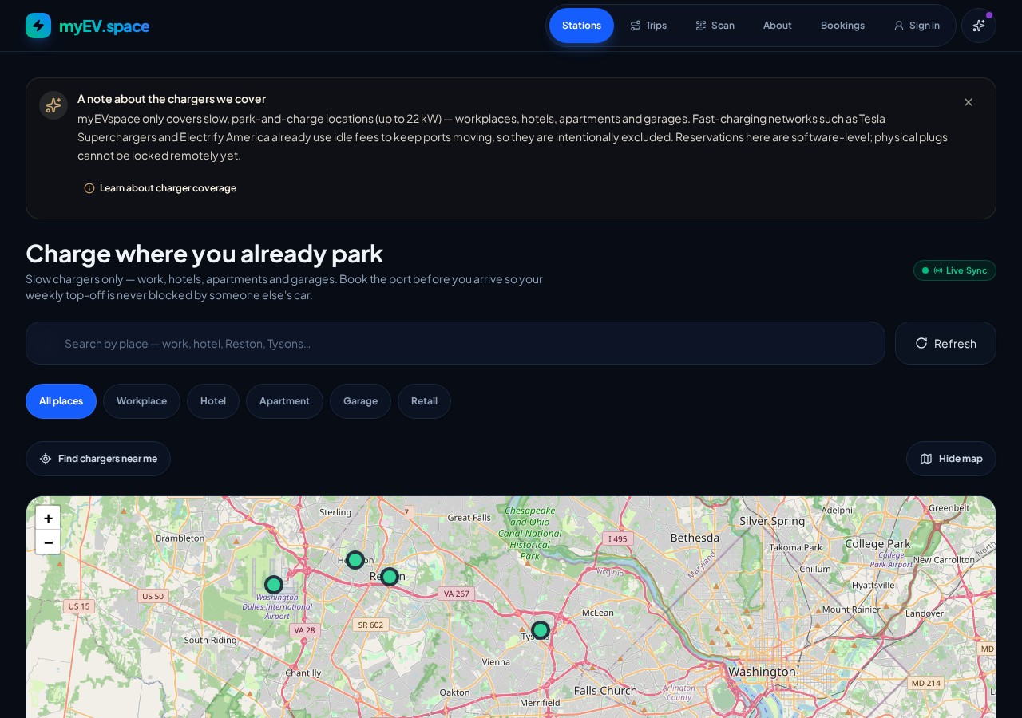This screenshot has height=718, width=1022.
Task: Click the Bethesda label on the map
Action: (695, 538)
